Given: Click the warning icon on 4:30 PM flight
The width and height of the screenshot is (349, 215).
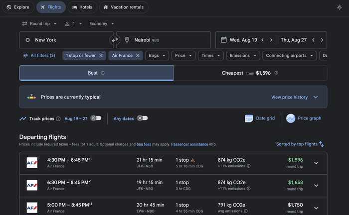Looking at the screenshot, I should [193, 160].
